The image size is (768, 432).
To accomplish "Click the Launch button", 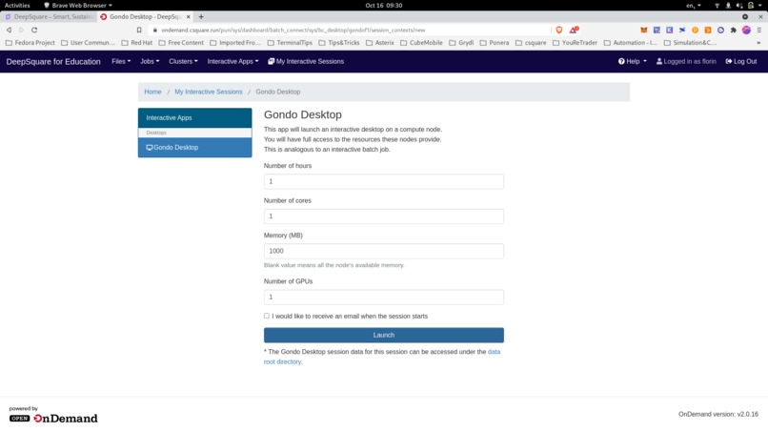I will pos(383,335).
